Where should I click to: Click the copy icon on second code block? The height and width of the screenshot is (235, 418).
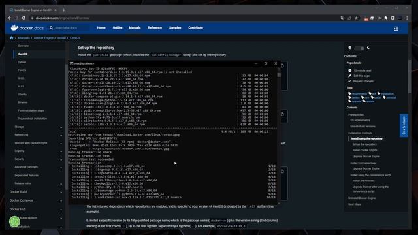pos(282,114)
